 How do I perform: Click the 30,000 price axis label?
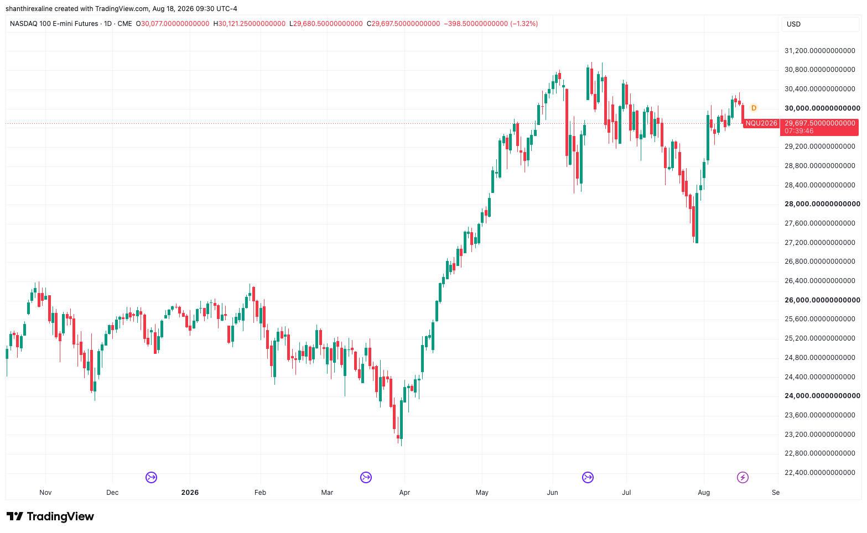(x=822, y=108)
